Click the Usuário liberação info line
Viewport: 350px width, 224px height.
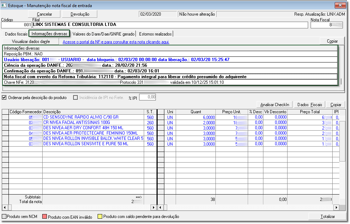click(170, 60)
